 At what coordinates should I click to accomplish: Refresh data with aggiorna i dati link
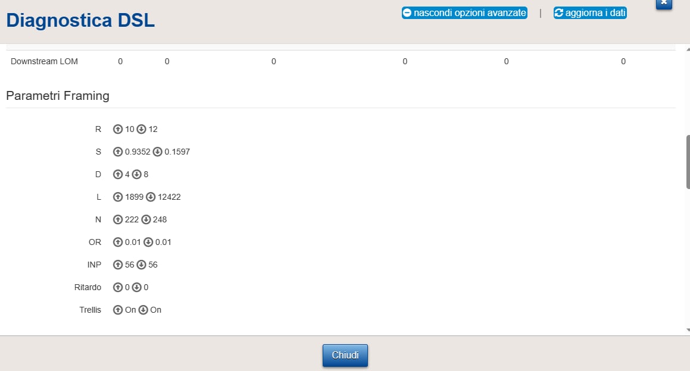590,12
